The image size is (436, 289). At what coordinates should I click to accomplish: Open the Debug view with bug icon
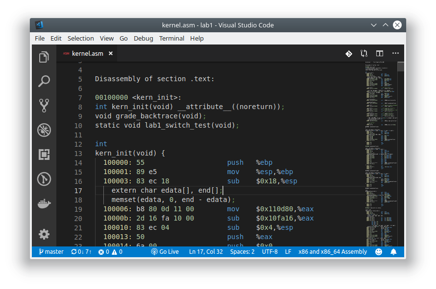[44, 130]
